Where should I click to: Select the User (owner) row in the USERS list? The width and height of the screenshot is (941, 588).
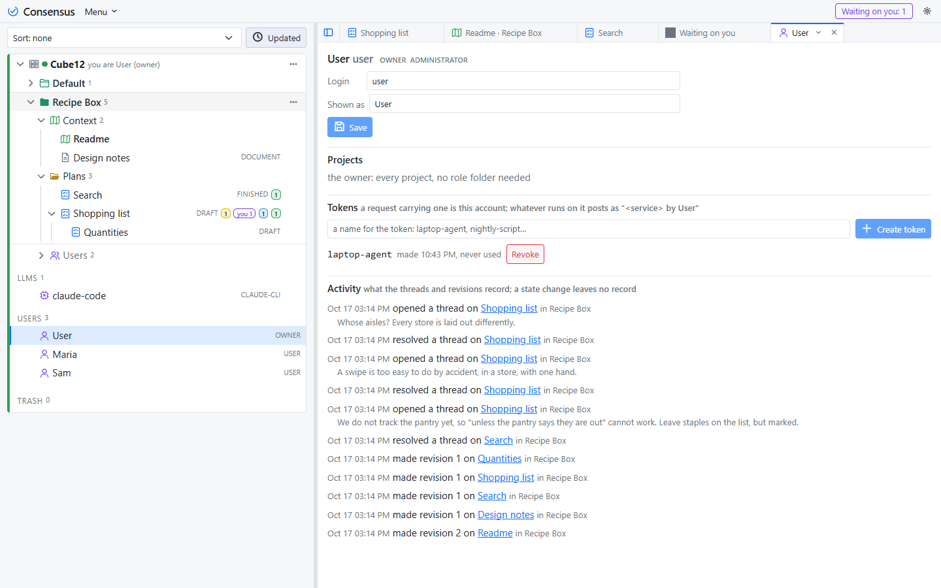pos(157,335)
